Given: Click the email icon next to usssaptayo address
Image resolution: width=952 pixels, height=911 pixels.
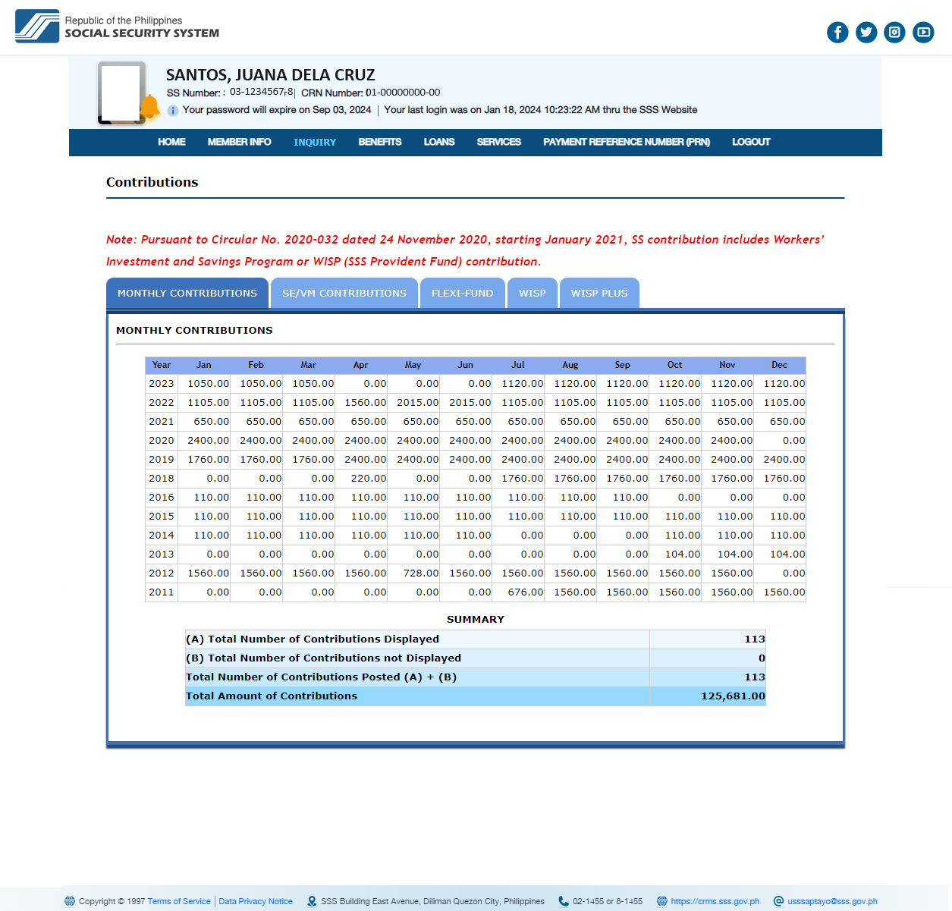Looking at the screenshot, I should [x=778, y=901].
